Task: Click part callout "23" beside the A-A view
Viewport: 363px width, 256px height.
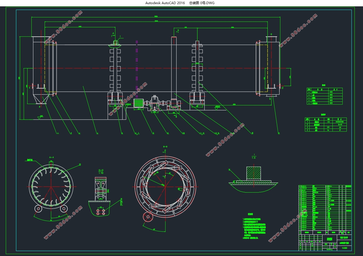Action: click(80, 164)
